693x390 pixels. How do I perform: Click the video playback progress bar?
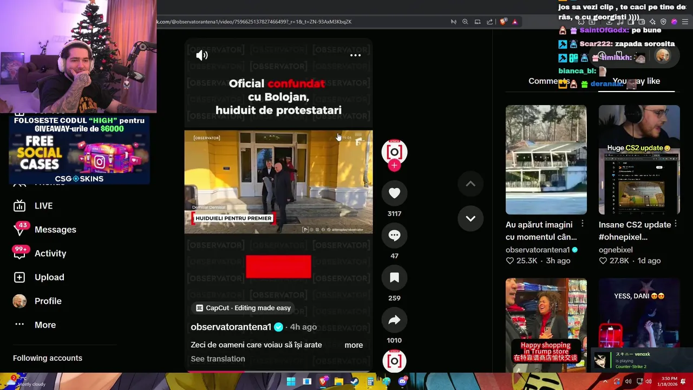(278, 372)
